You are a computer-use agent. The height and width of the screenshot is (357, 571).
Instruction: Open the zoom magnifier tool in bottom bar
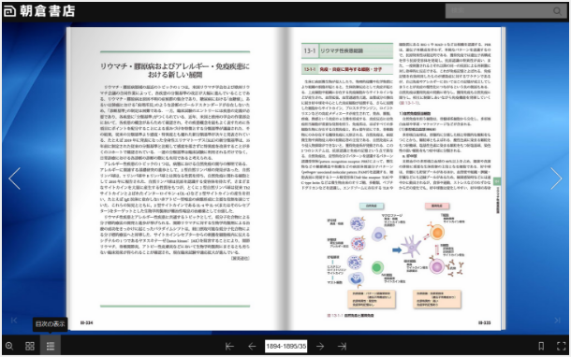coord(9,346)
